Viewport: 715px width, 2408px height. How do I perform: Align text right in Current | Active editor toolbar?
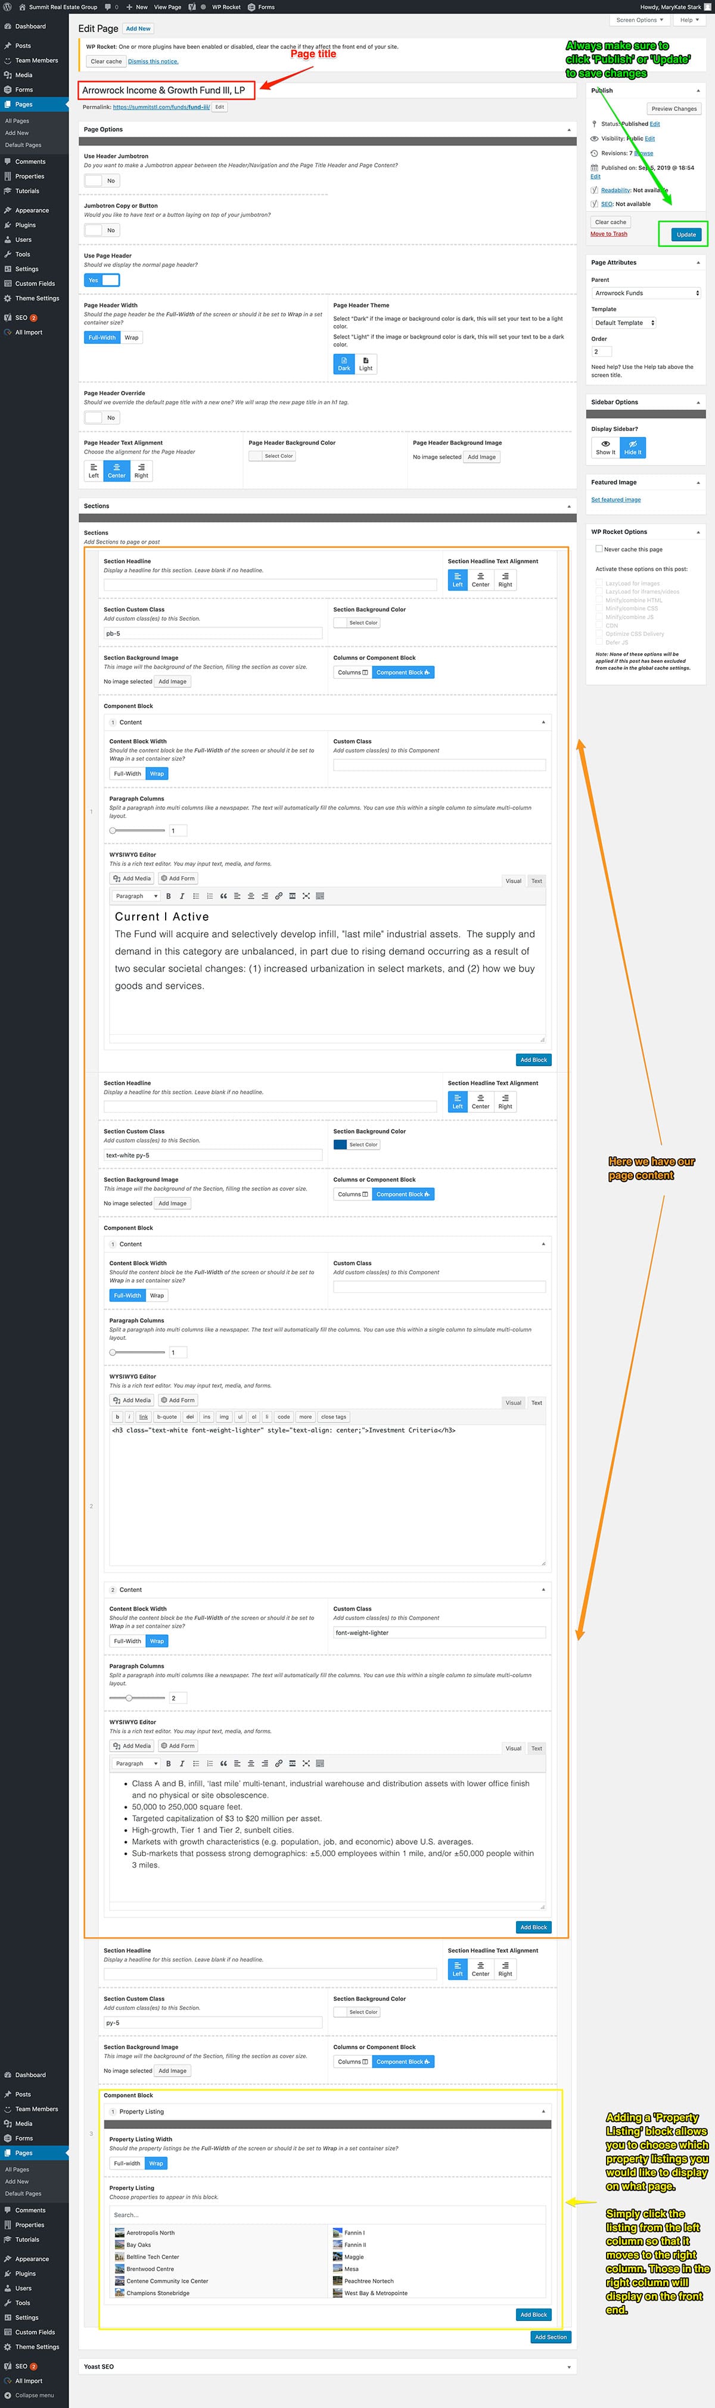click(x=265, y=895)
